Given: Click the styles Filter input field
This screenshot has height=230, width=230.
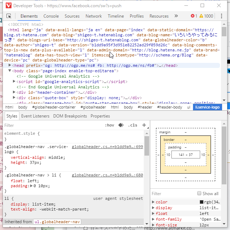Looking at the screenshot, I should (53, 125).
